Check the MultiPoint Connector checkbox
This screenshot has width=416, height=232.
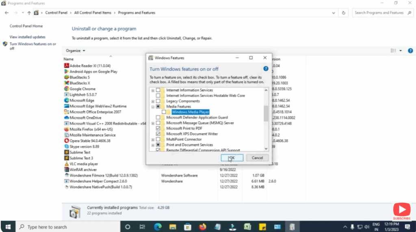pos(158,139)
